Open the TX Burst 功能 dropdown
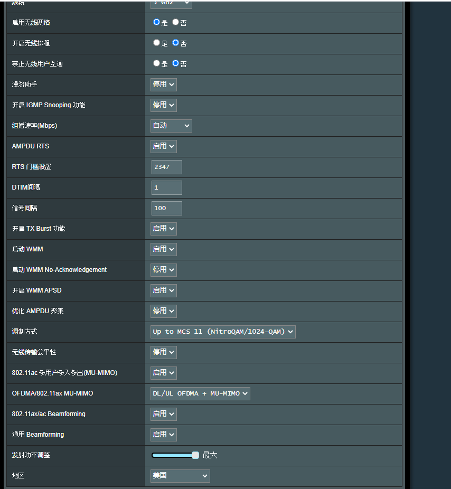This screenshot has height=489, width=451. tap(164, 229)
